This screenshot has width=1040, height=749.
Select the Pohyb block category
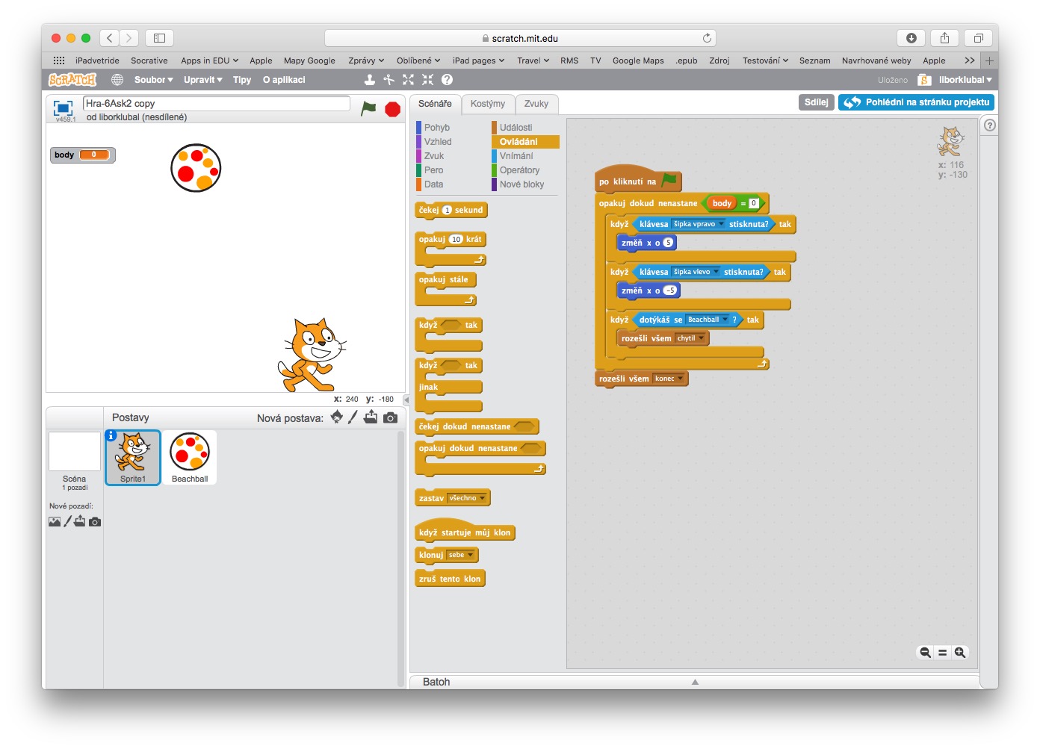[x=438, y=127]
